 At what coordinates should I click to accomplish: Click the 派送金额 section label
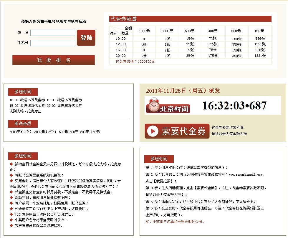23,124
